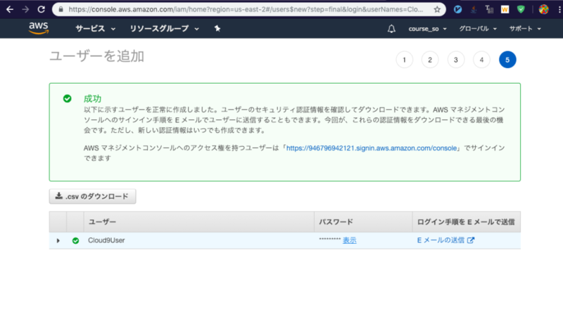
Task: Select the active wizard step 5
Action: 507,60
